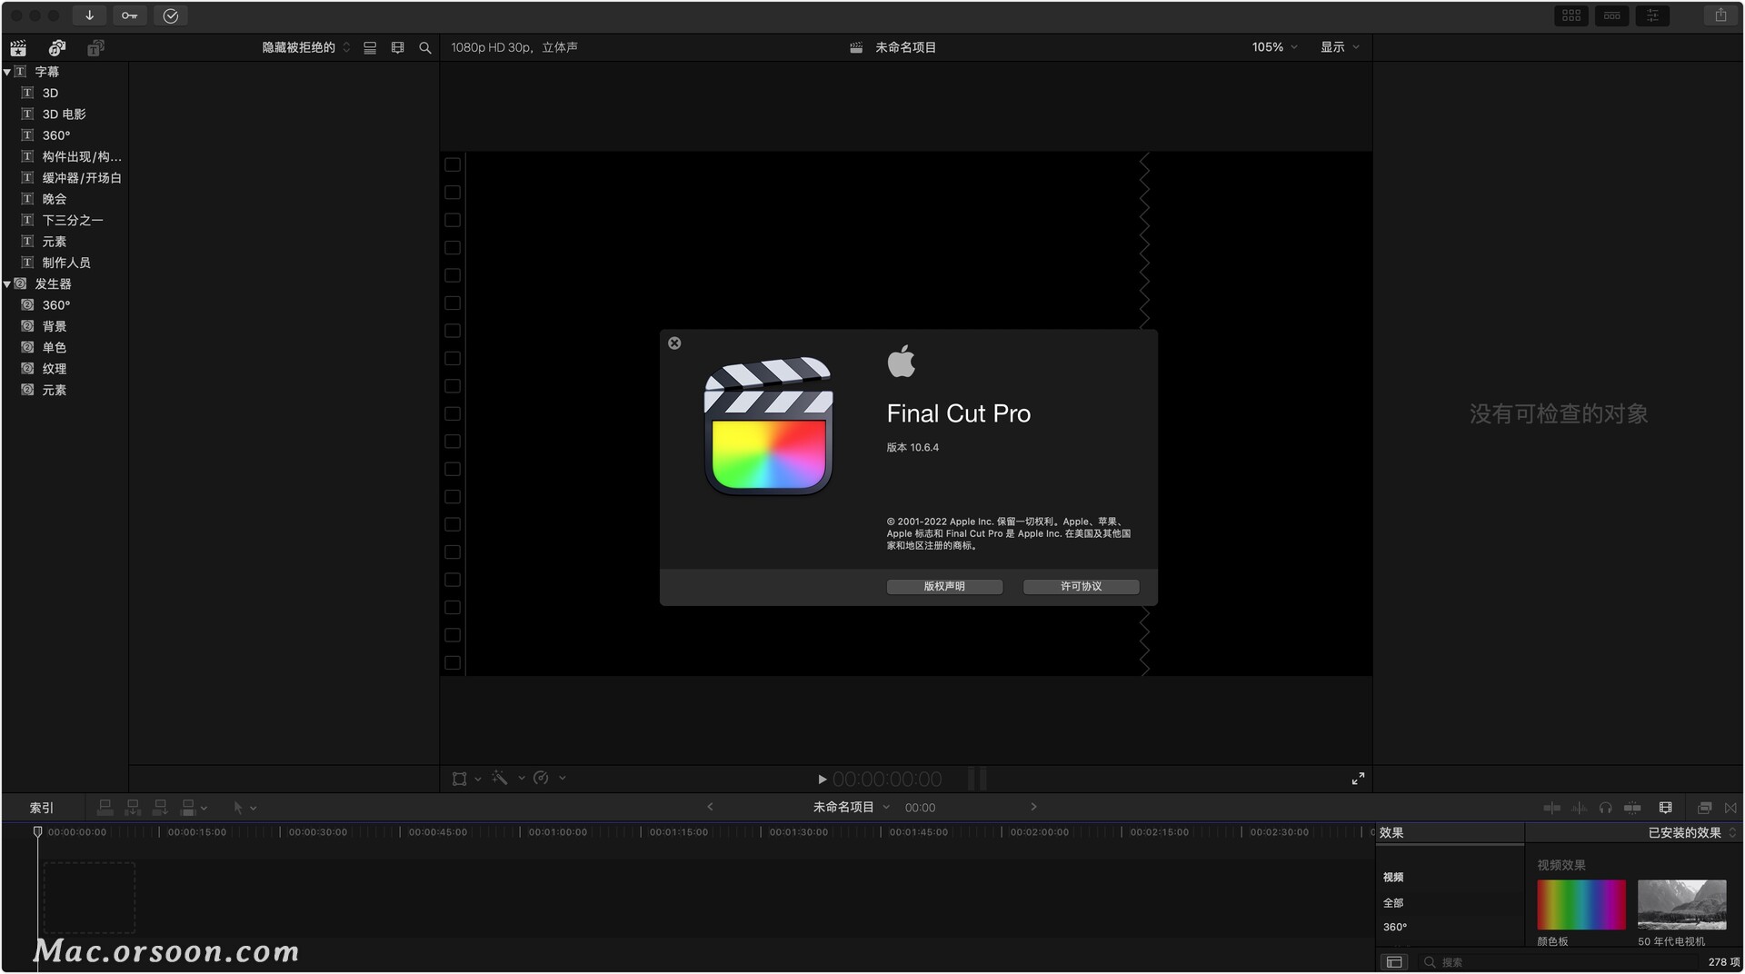Screen dimensions: 1745x974
Task: Open the retime speed gauge menu
Action: point(549,779)
